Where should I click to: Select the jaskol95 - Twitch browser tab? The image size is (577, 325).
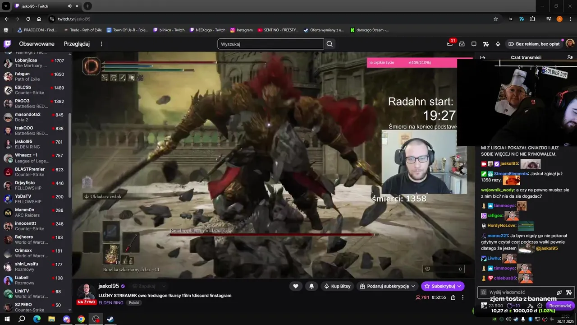click(x=47, y=6)
